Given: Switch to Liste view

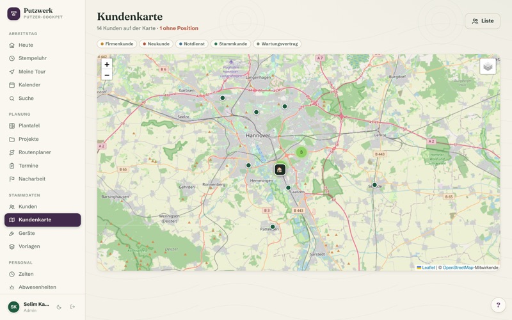Looking at the screenshot, I should [483, 21].
